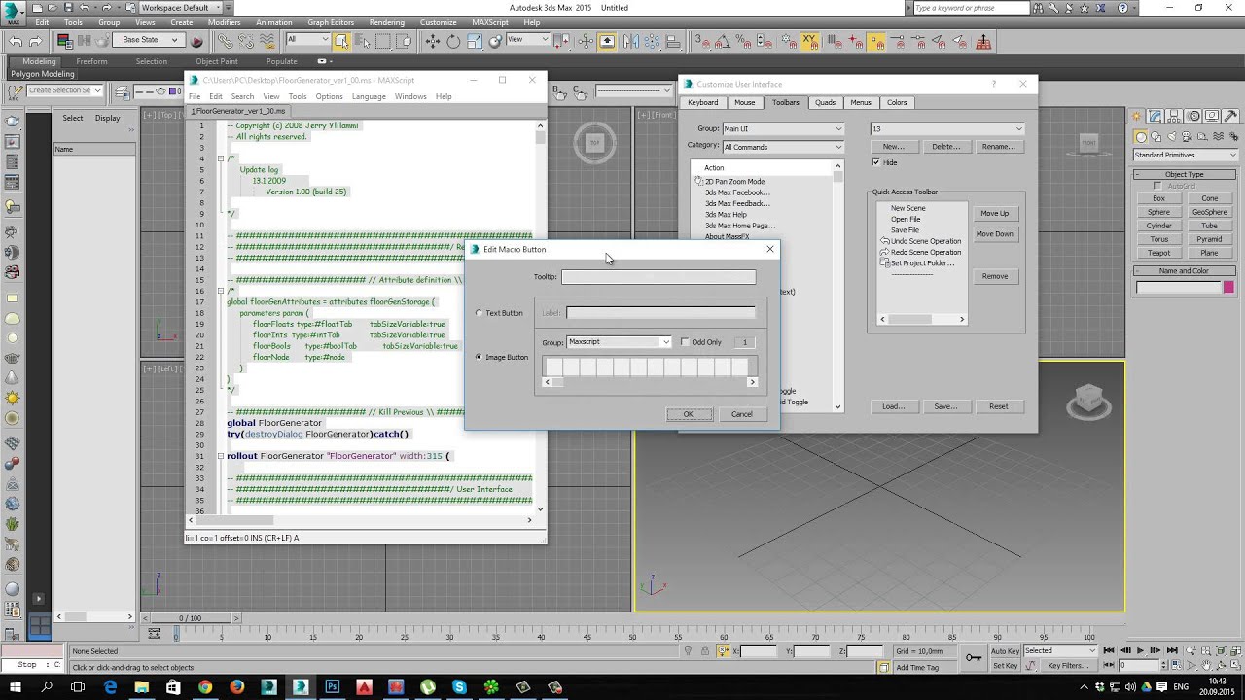Click the Move Up button
The width and height of the screenshot is (1245, 700).
coord(994,213)
